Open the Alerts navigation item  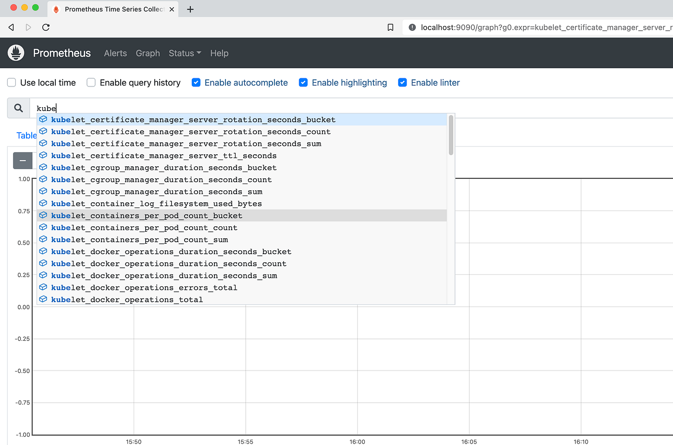(115, 53)
